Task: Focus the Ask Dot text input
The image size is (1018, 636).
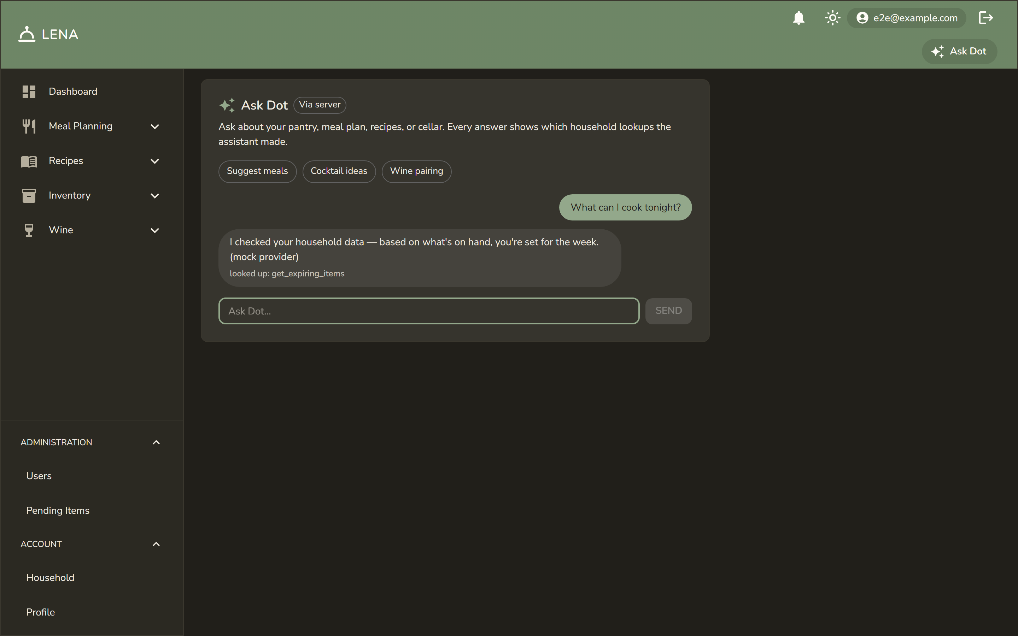Action: point(429,311)
